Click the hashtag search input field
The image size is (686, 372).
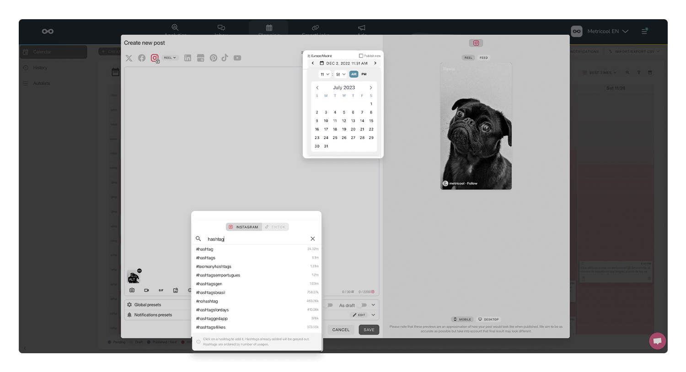click(257, 239)
